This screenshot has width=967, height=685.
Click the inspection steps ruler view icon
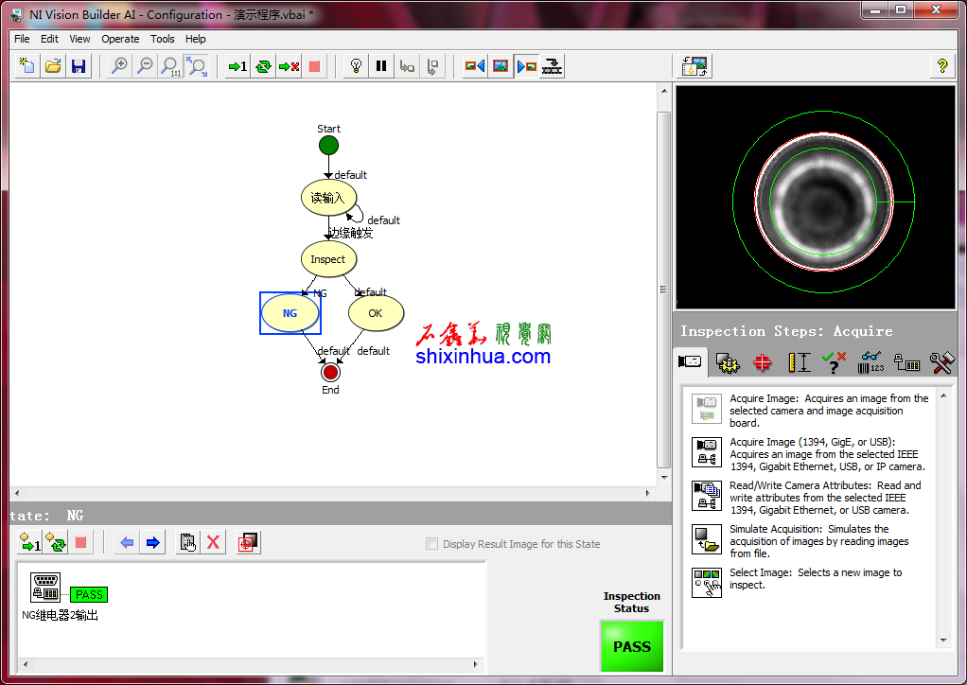click(552, 66)
